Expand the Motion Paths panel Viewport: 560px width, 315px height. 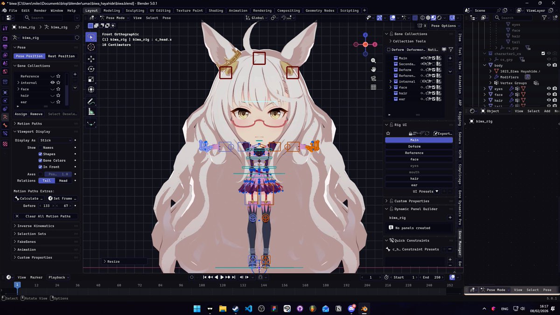29,124
